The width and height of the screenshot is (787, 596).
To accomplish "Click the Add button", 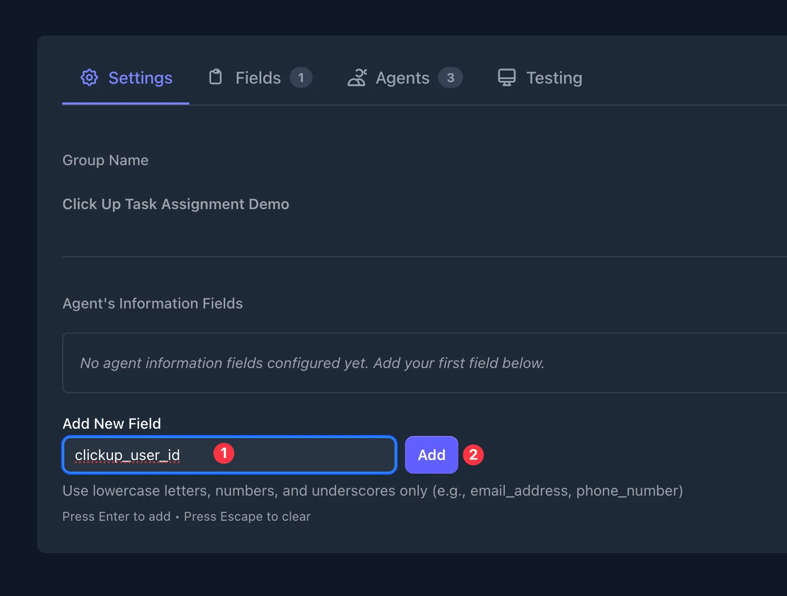I will point(431,455).
